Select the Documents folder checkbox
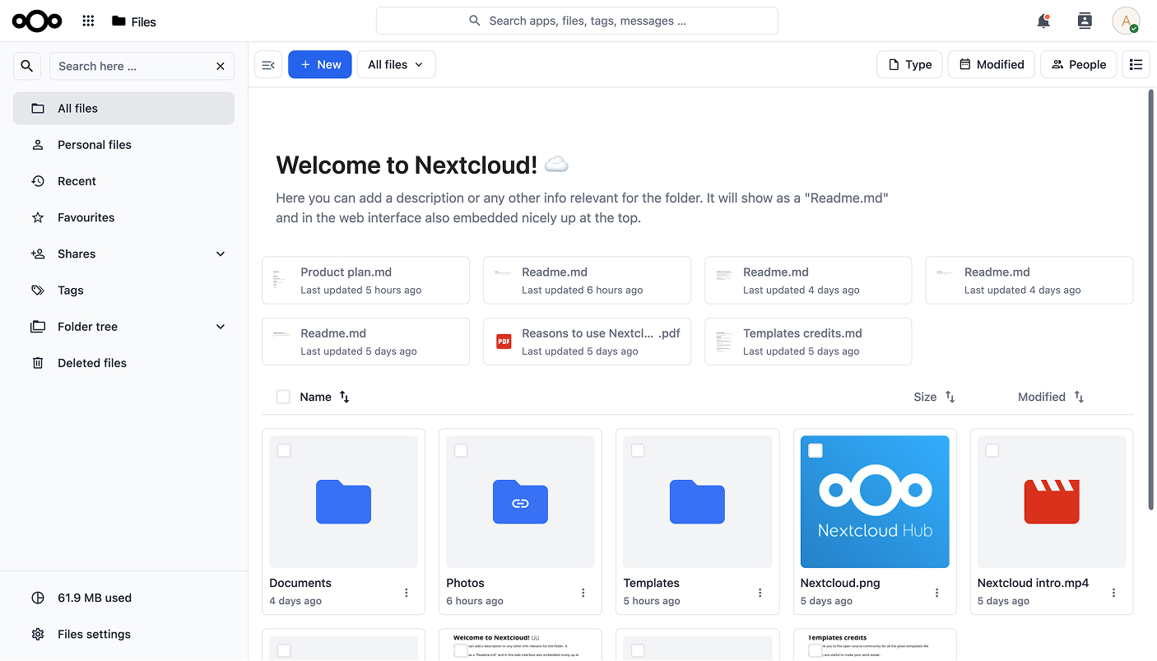The height and width of the screenshot is (661, 1157). 284,450
